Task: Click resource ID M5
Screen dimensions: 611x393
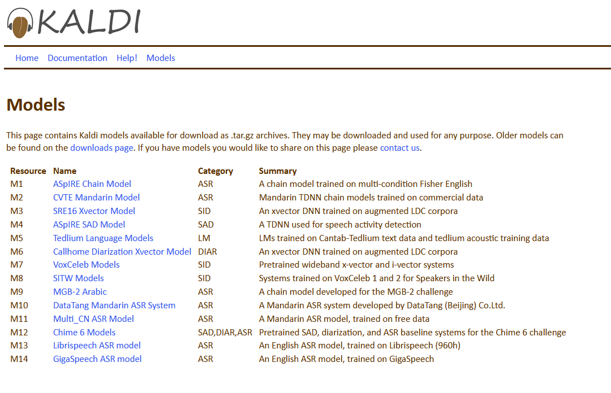Action: click(17, 238)
